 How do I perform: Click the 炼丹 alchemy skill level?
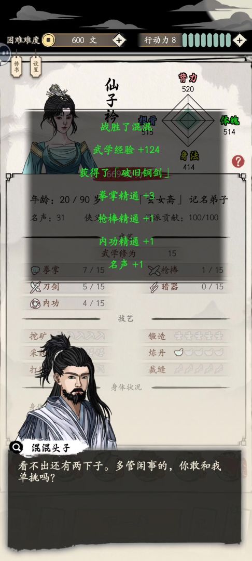(x=199, y=353)
